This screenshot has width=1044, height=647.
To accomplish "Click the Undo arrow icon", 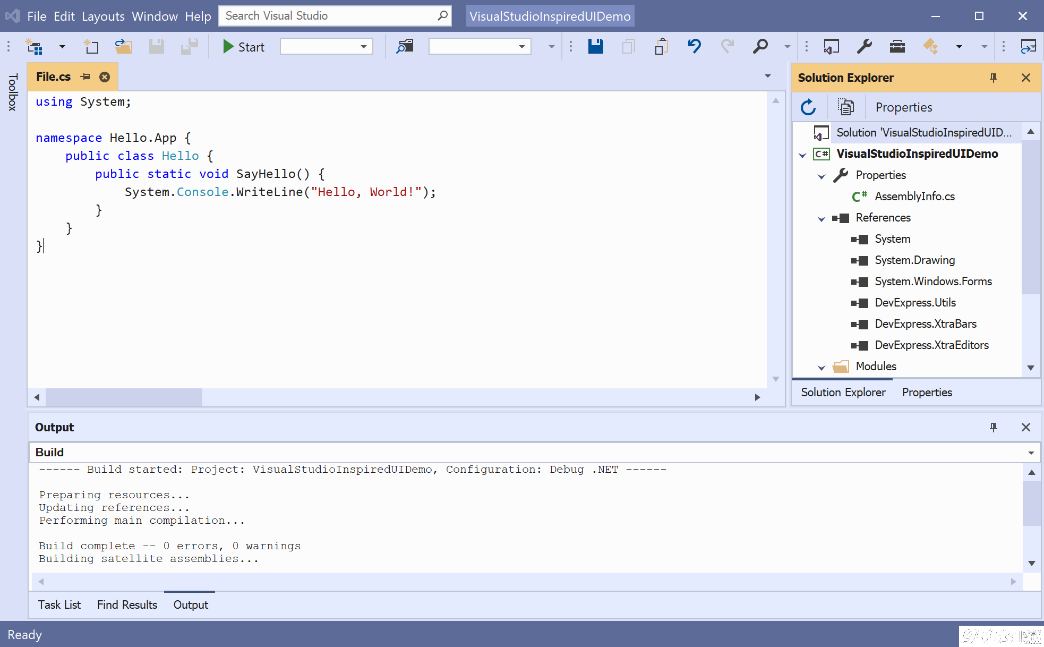I will click(695, 47).
